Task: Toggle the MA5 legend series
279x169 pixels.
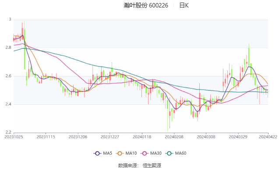Action: [102, 153]
